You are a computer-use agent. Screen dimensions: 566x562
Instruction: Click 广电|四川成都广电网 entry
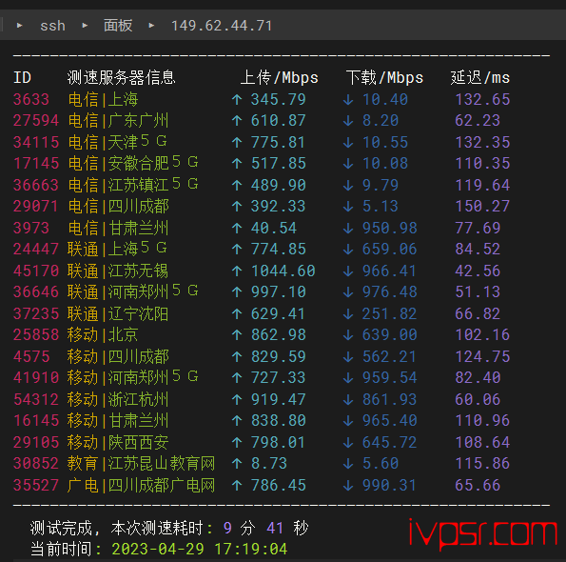tap(141, 486)
